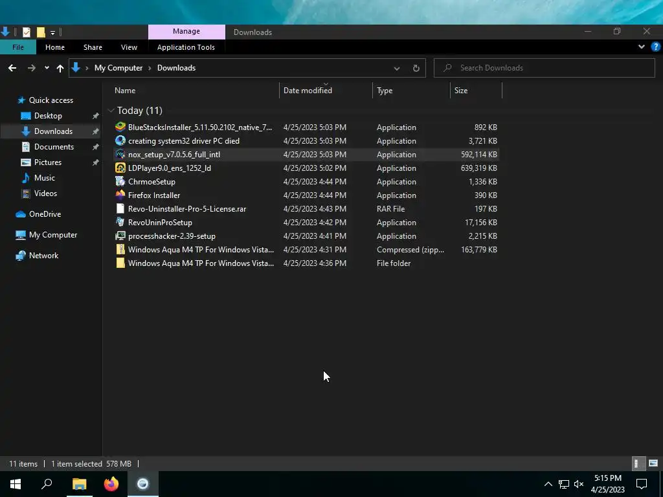Open the Explorer Help question mark

point(655,47)
